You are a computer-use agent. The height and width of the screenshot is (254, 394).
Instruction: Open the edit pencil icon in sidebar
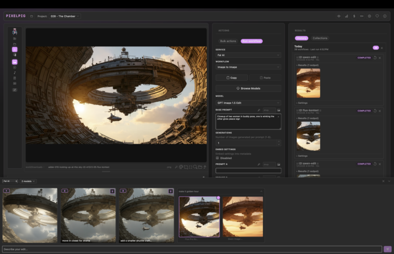(x=15, y=90)
